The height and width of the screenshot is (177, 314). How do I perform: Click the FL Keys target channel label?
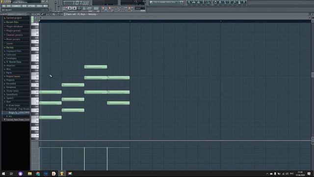coord(81,14)
